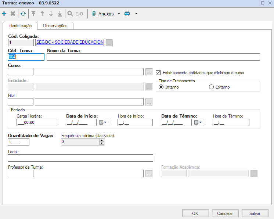Toggle Exibir somente entidades que ministrem checkbox
The width and height of the screenshot is (274, 219).
[x=159, y=73]
